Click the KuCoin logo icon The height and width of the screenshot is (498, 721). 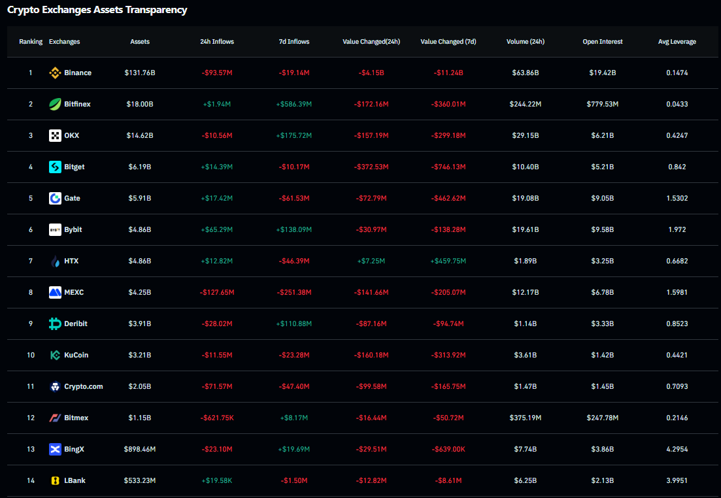pyautogui.click(x=55, y=355)
